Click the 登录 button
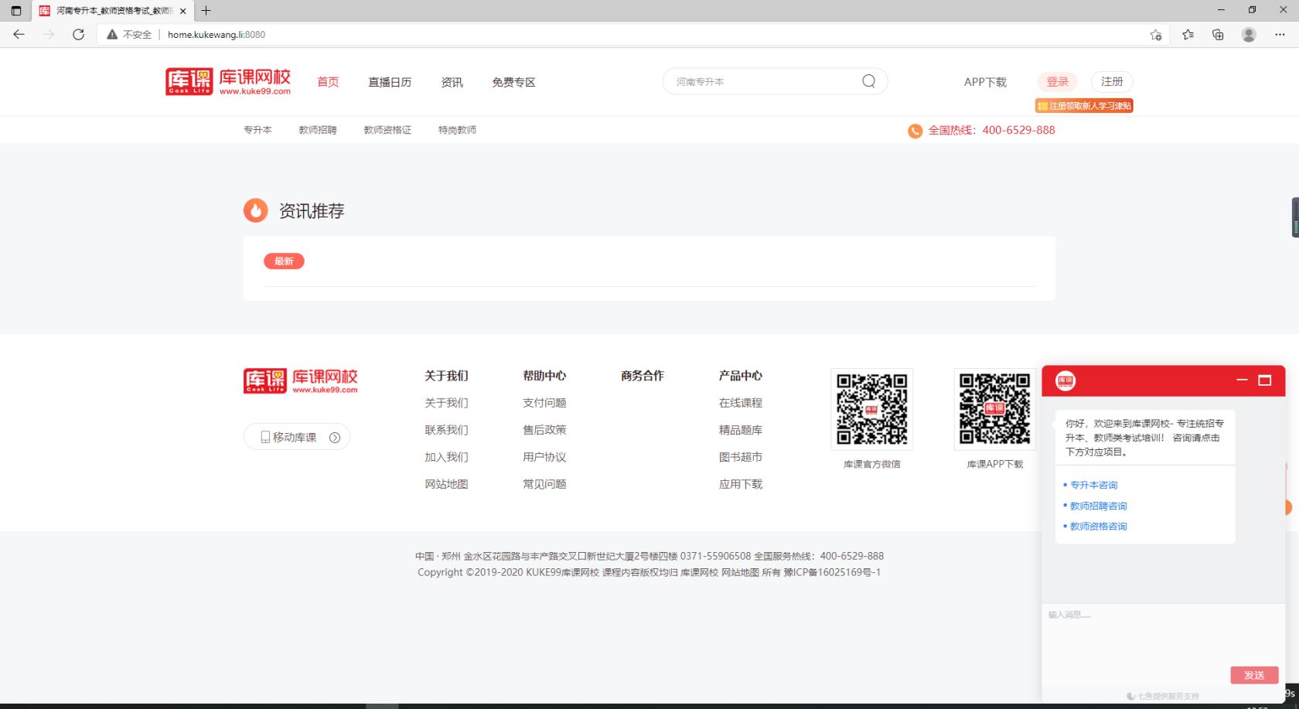 pos(1057,81)
